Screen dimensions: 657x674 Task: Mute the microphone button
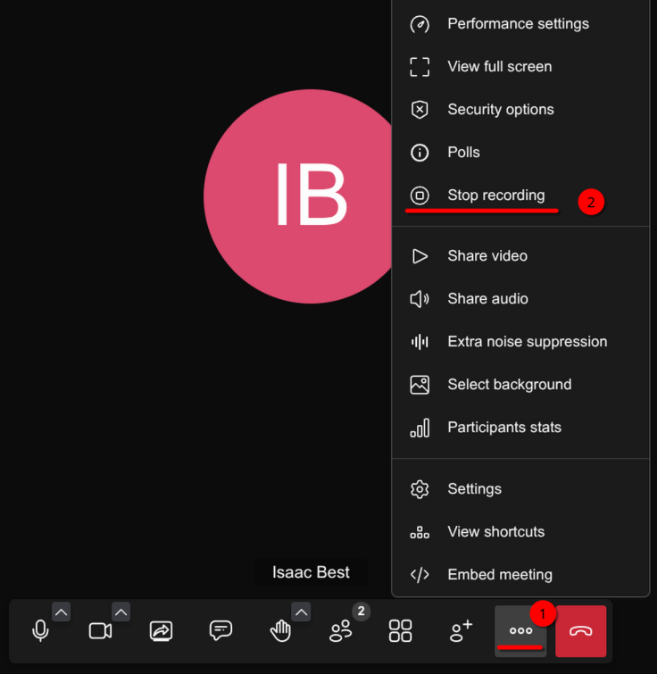pyautogui.click(x=40, y=630)
